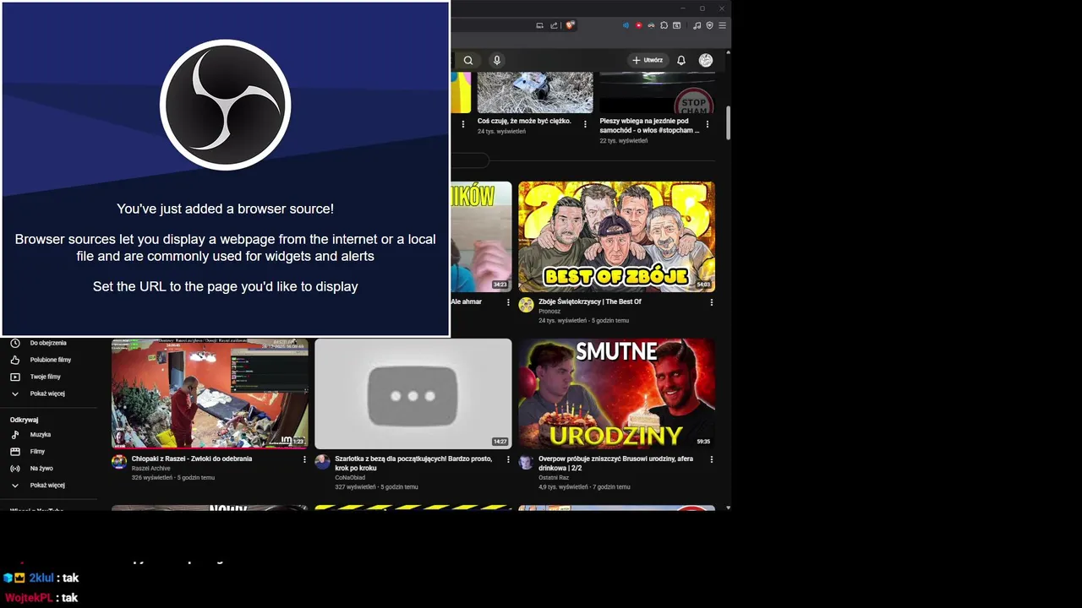Click the red round extension icon
This screenshot has height=608, width=1082.
(x=639, y=25)
